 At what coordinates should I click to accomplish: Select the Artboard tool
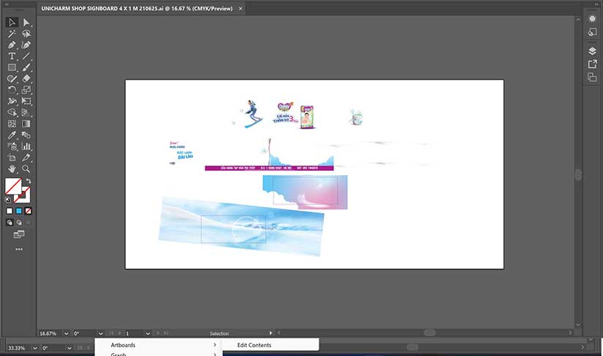click(12, 158)
